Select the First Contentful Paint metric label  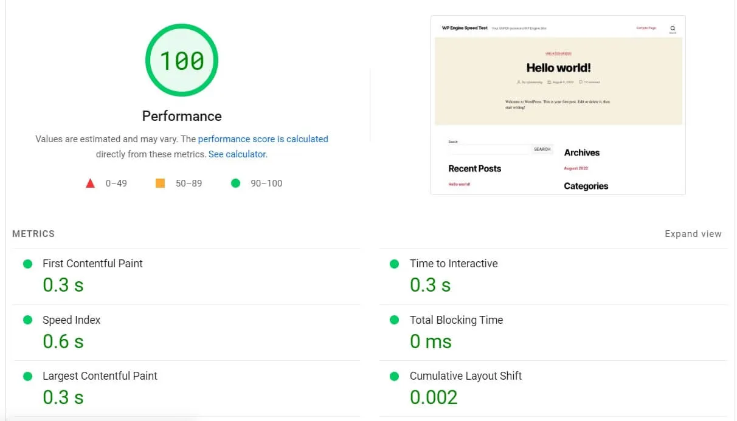tap(92, 264)
